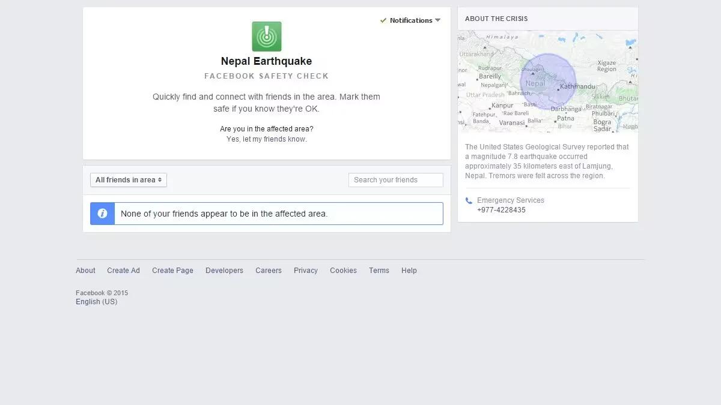Click the Bareilly label on the map
Viewport: 721px width, 405px height.
490,76
